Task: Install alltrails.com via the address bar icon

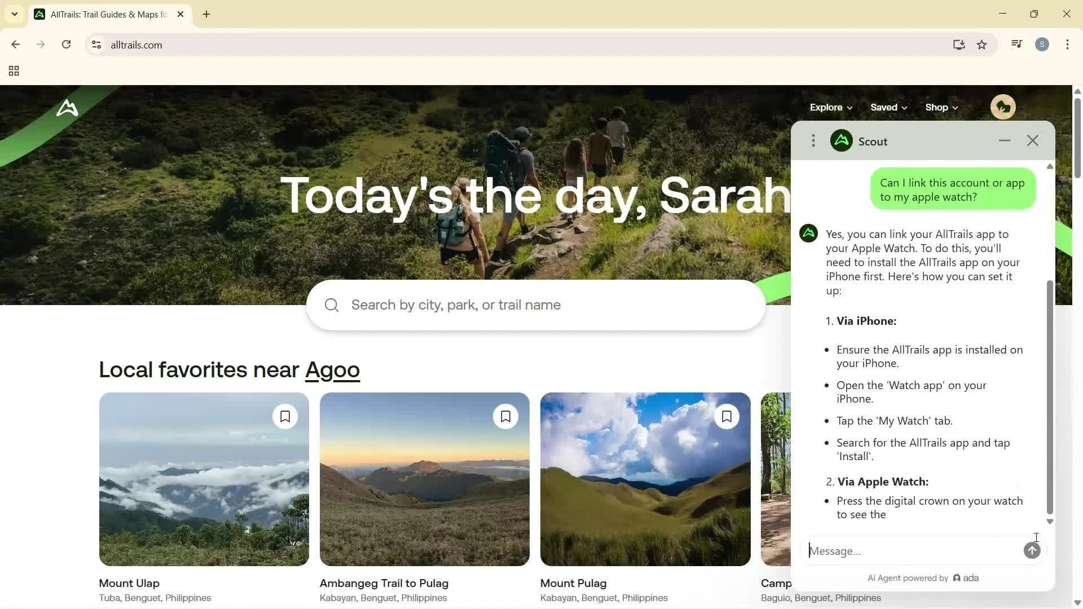Action: click(x=959, y=45)
